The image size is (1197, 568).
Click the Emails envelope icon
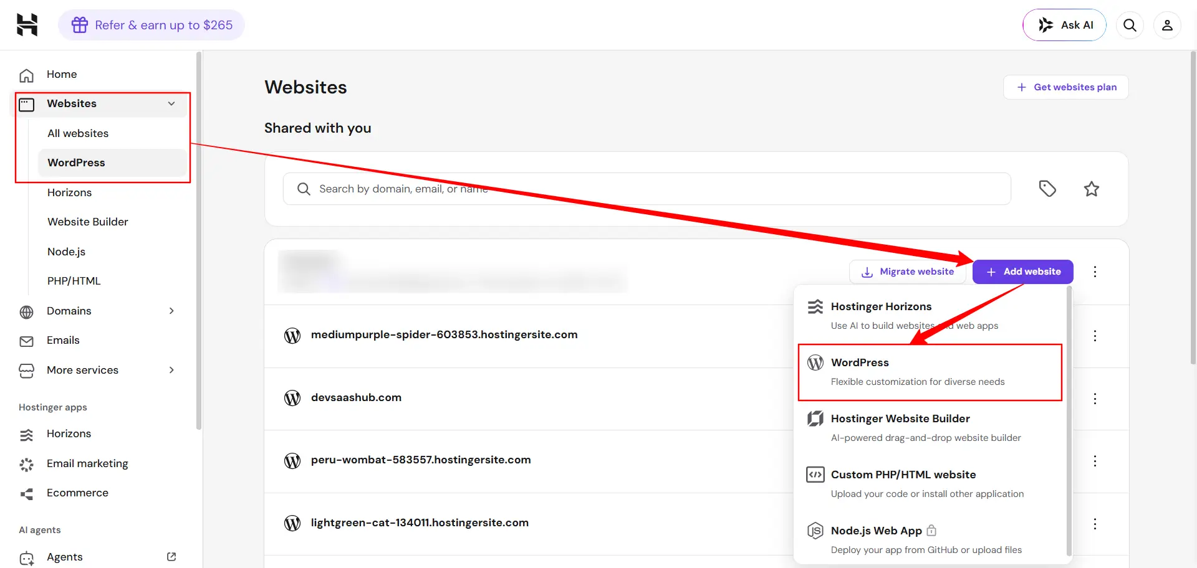26,341
